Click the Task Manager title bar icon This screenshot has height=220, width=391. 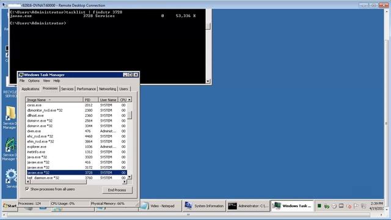(x=21, y=75)
